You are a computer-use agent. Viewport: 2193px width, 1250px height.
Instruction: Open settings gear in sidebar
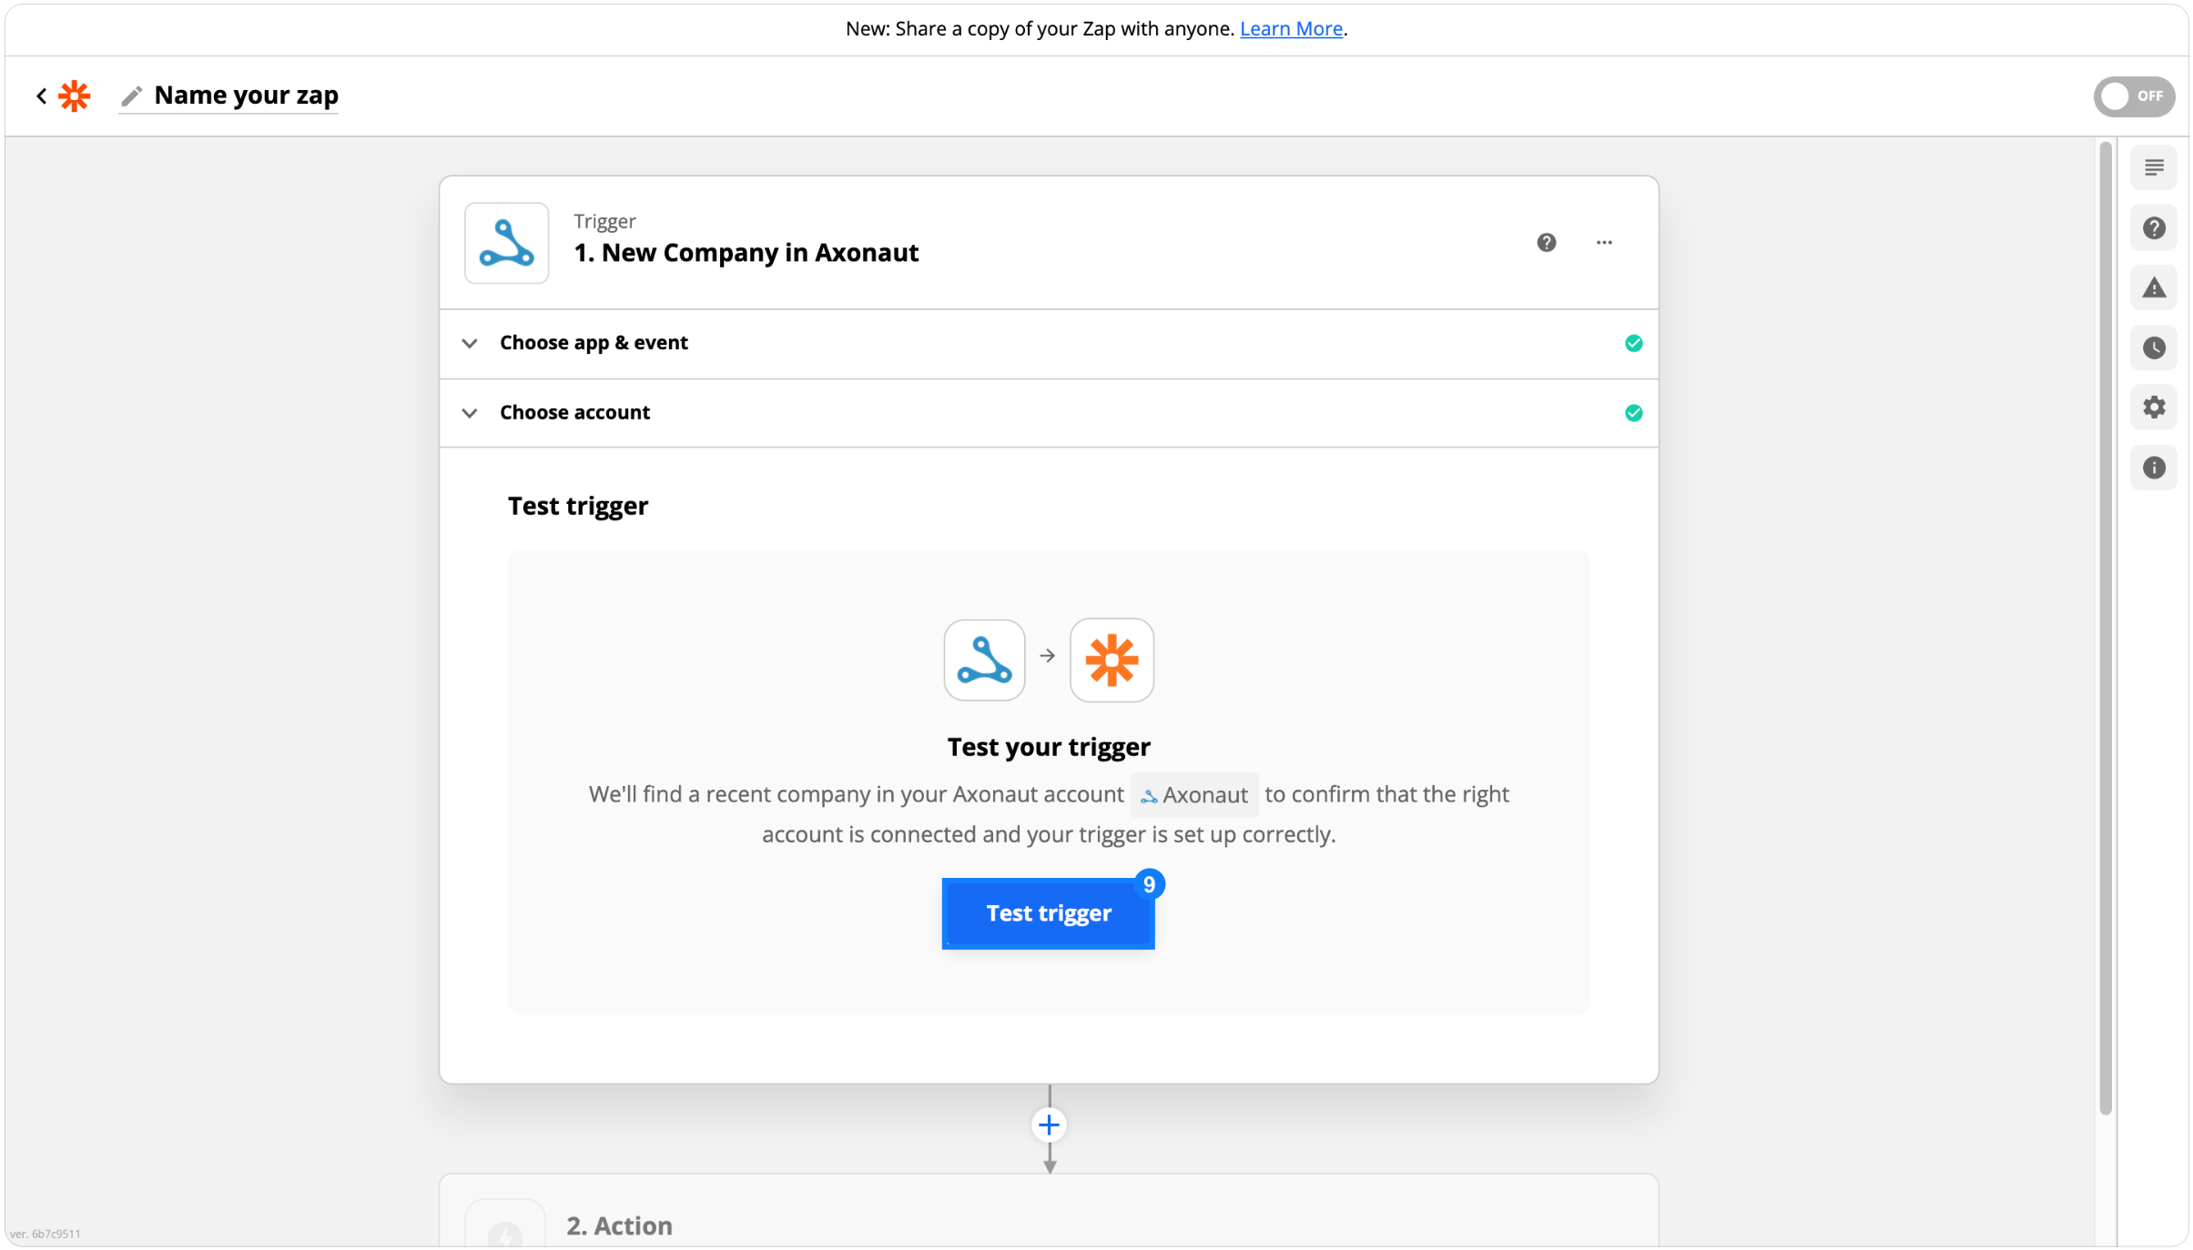(x=2153, y=407)
